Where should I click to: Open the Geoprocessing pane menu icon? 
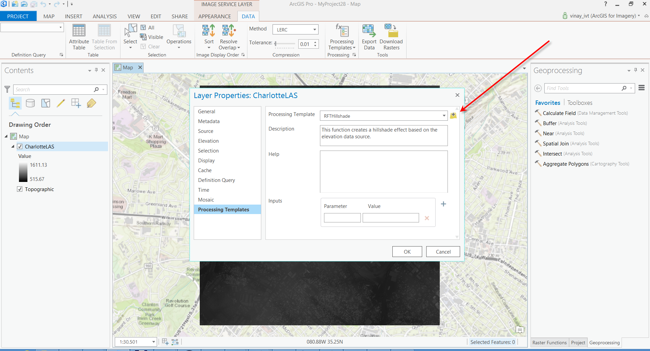[x=642, y=88]
